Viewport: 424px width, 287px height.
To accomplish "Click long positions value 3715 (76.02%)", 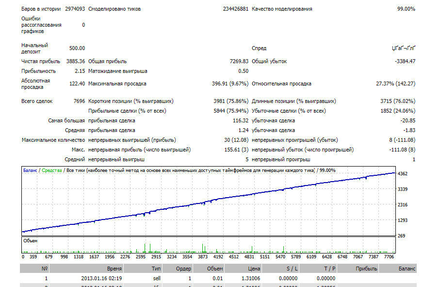I will click(398, 101).
